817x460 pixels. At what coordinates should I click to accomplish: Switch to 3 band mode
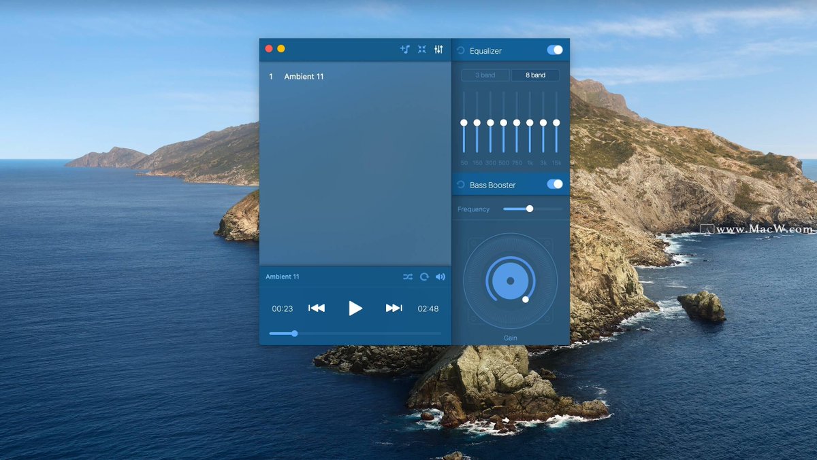click(x=485, y=75)
